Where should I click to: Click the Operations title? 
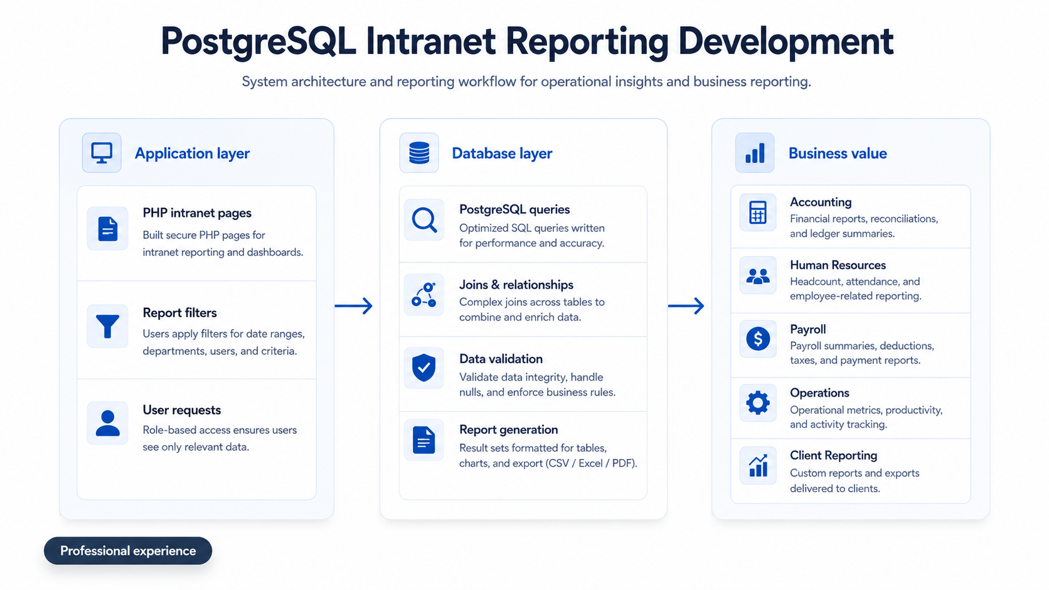click(x=819, y=393)
